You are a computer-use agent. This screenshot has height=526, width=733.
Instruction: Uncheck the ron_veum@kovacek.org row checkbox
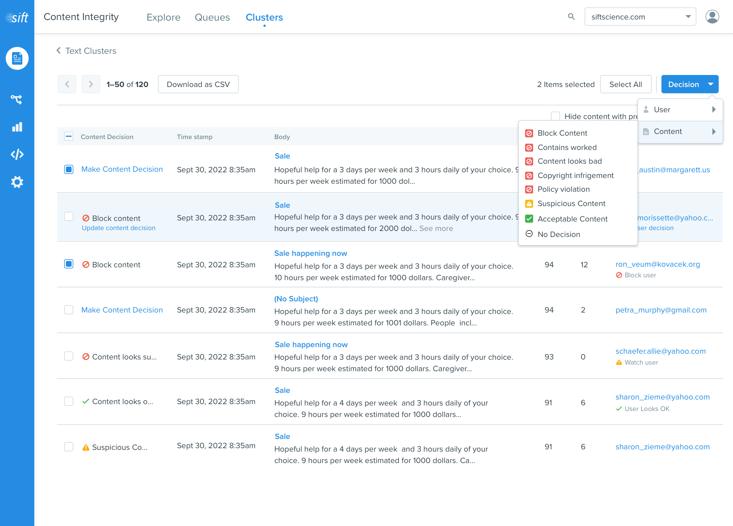68,264
